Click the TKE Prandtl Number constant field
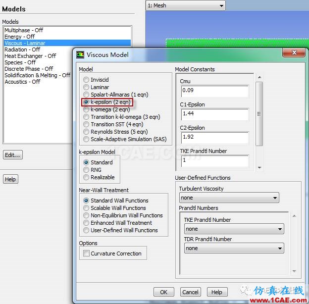The height and width of the screenshot is (304, 309). (x=215, y=161)
